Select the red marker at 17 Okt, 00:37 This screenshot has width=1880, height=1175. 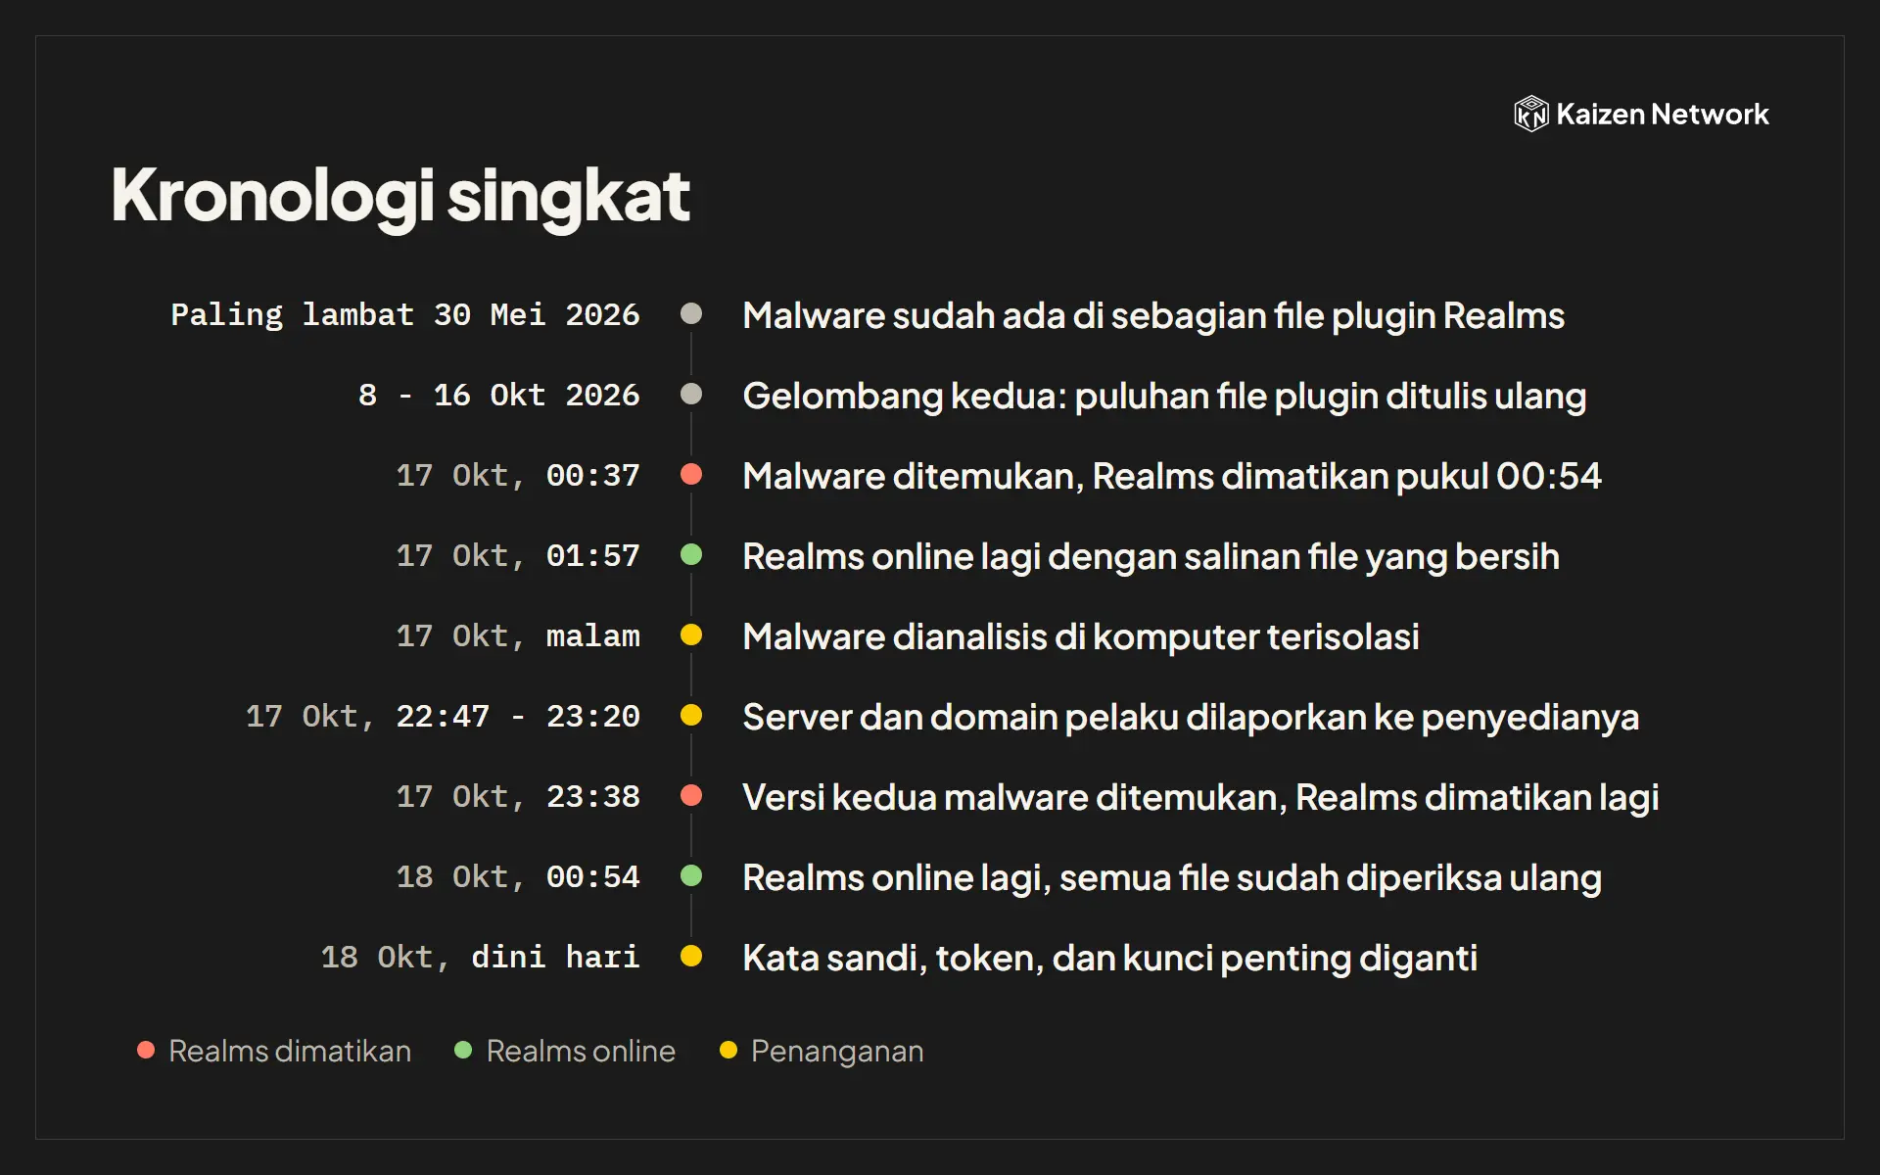click(x=691, y=474)
